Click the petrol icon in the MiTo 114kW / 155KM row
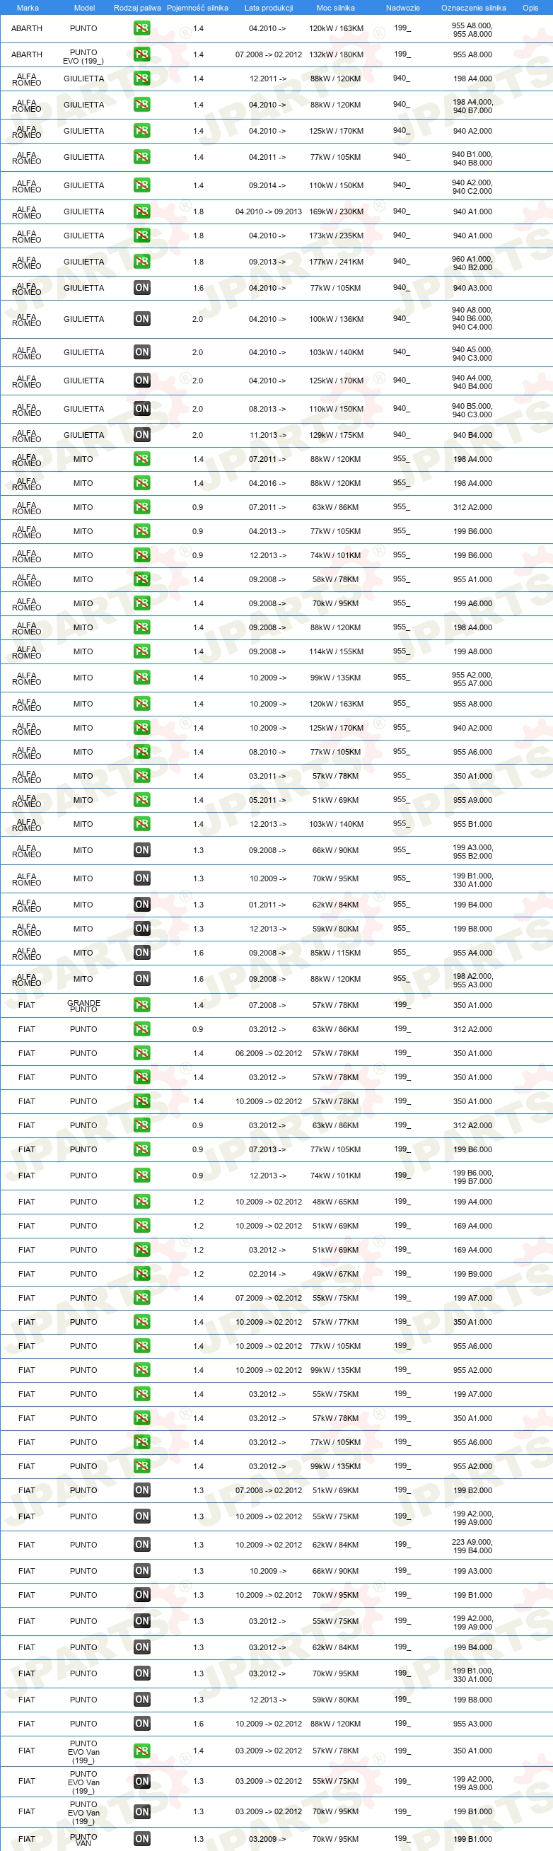Image resolution: width=553 pixels, height=1851 pixels. [141, 651]
